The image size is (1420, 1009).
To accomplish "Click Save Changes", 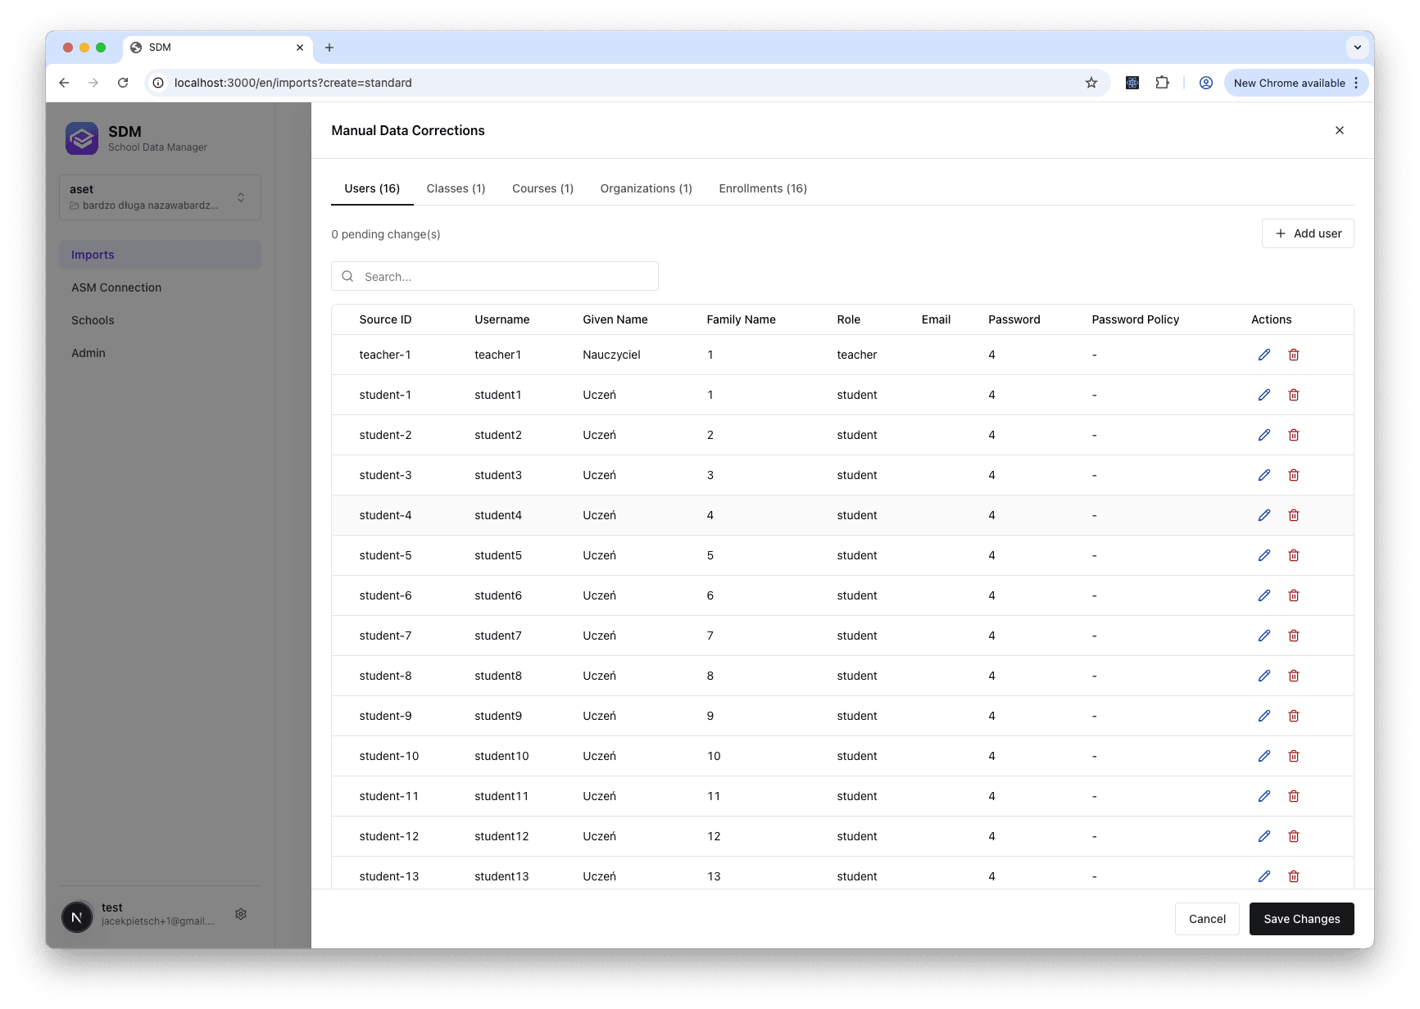I will pyautogui.click(x=1301, y=919).
